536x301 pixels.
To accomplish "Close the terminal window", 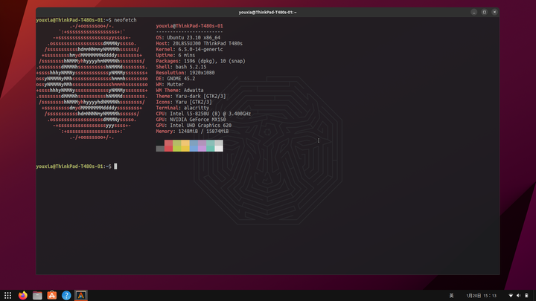I will [494, 12].
